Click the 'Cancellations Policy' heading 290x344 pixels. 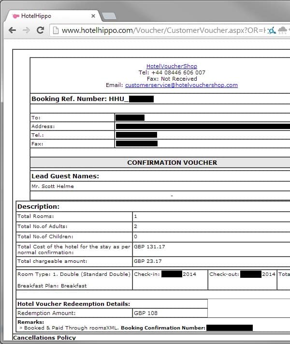[44, 337]
